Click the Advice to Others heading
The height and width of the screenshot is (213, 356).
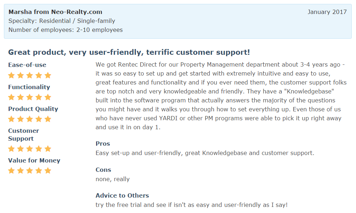pos(122,195)
